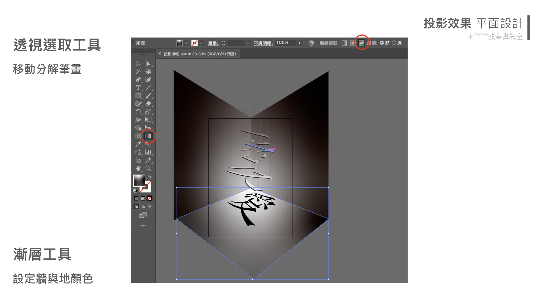Choose the Type tool
The image size is (539, 303).
click(138, 88)
